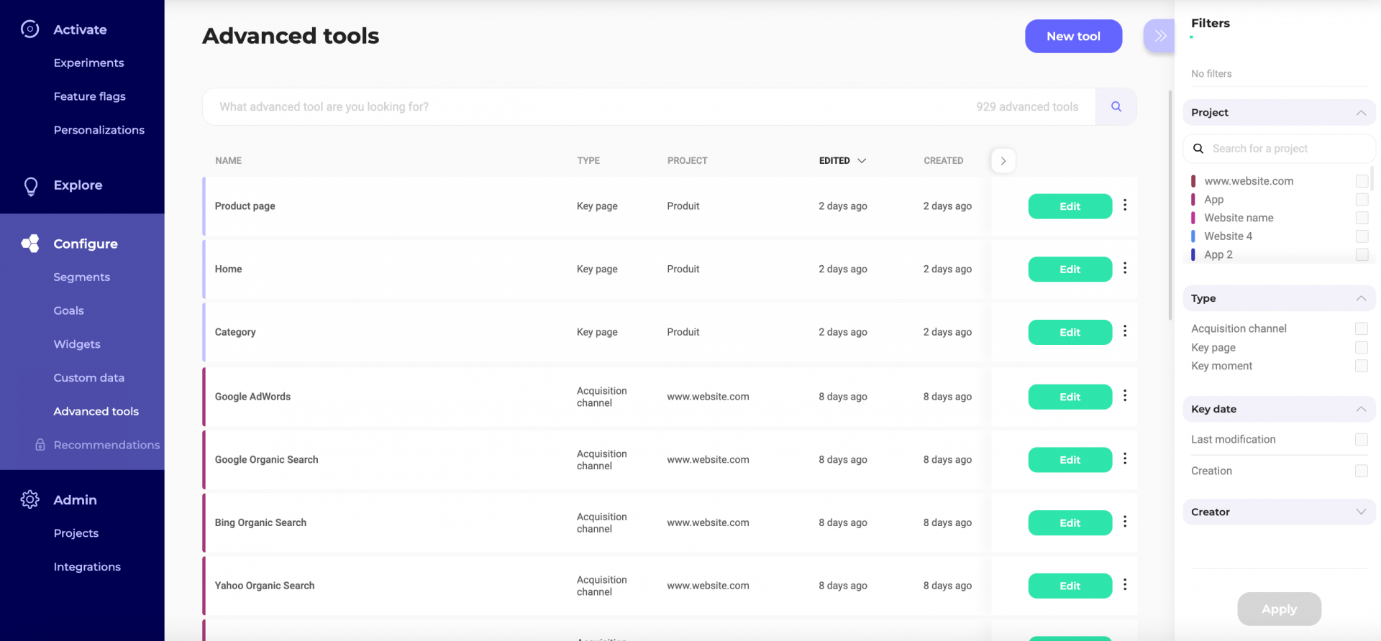
Task: Check the Website name project filter
Action: [x=1362, y=218]
